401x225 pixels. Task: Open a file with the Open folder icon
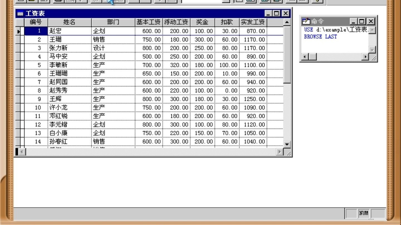[x=32, y=1]
